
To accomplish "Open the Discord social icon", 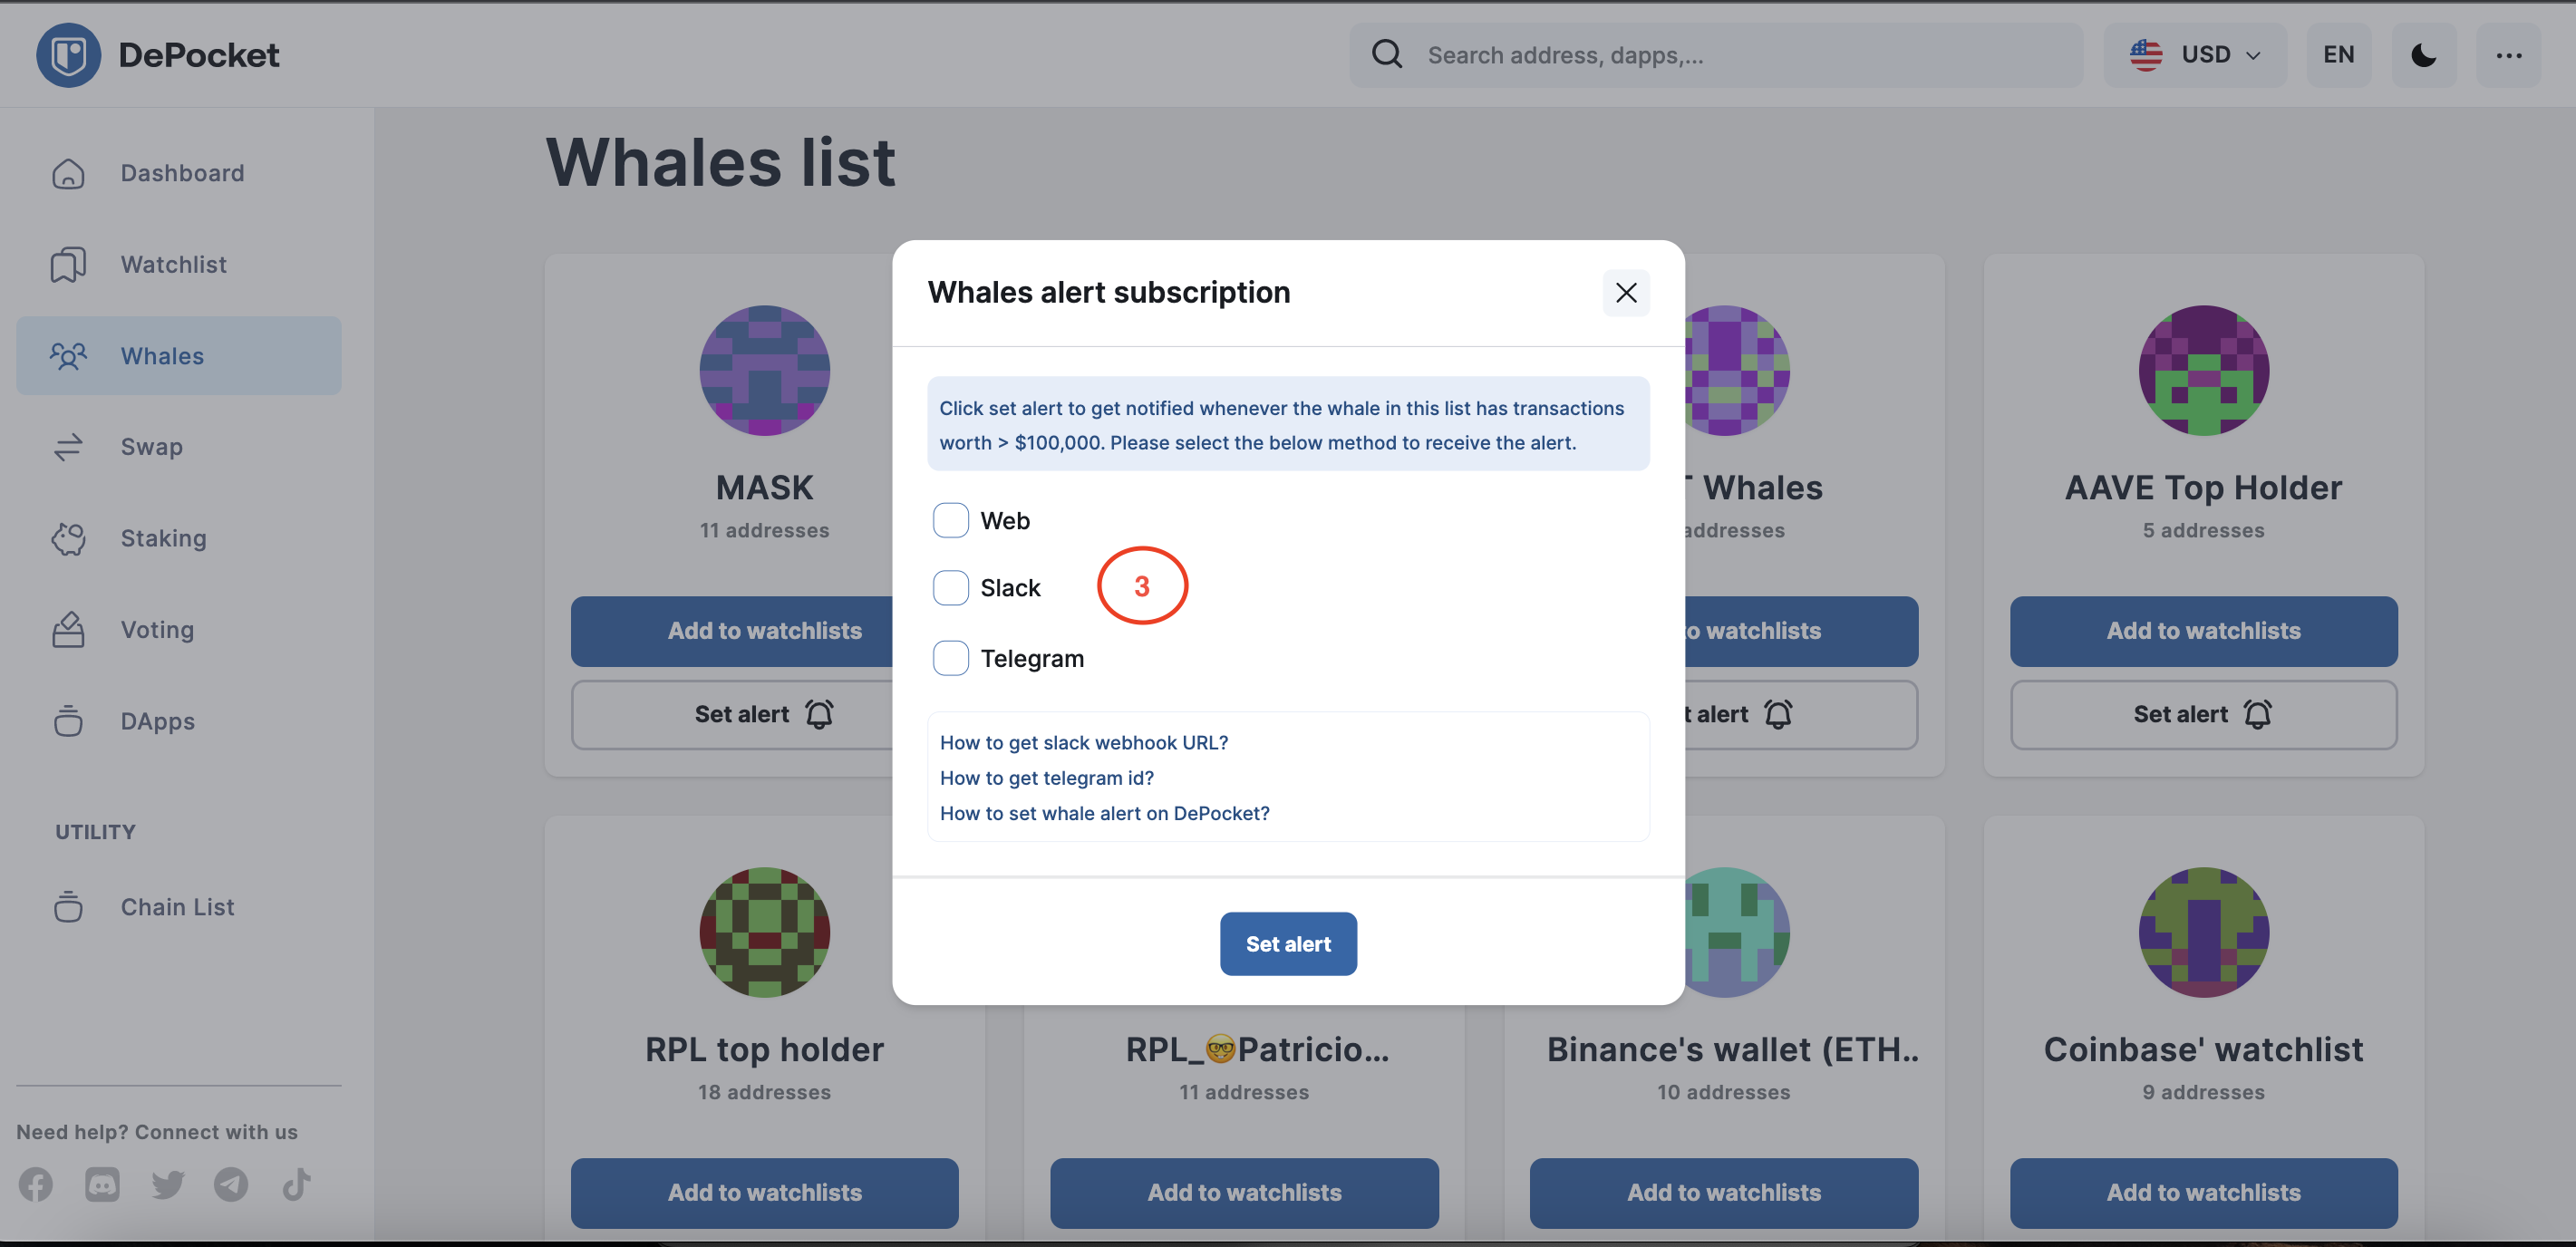I will 102,1184.
